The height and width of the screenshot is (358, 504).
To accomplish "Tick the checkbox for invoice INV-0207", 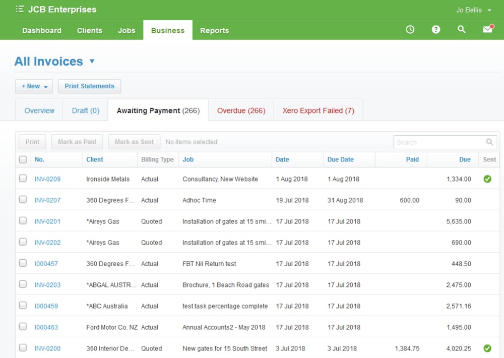I will point(23,200).
